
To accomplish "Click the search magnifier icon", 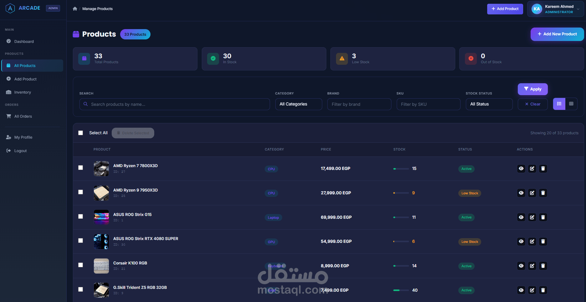I will coord(85,104).
